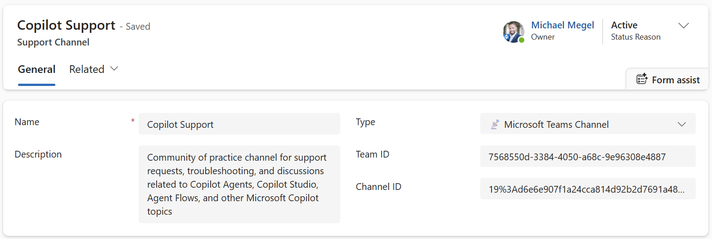Click the Channel ID field
This screenshot has height=239, width=712.
tap(587, 189)
